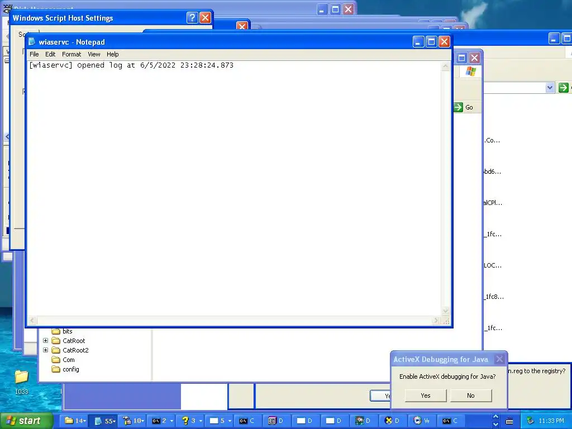Click the Help question mark in Windows Script Host Settings
Viewport: 572px width, 429px height.
pos(192,17)
